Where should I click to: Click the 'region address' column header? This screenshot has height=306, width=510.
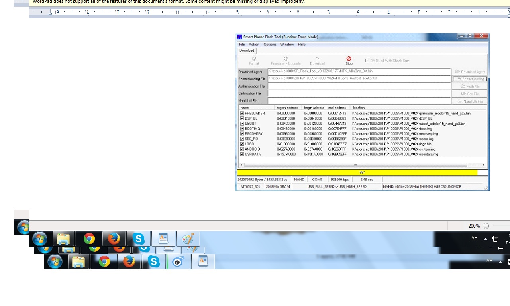pyautogui.click(x=288, y=108)
